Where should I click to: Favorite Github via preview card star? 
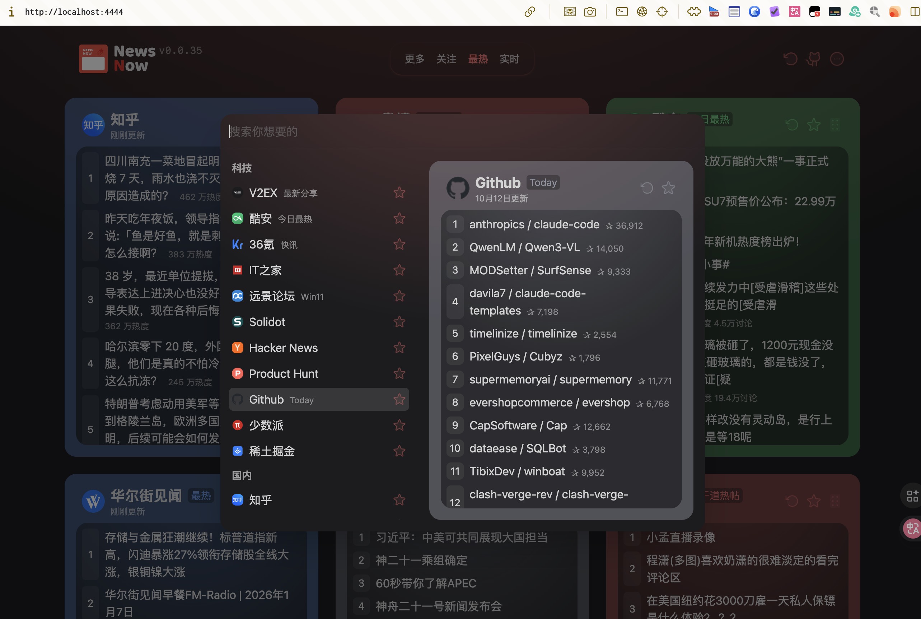click(668, 188)
